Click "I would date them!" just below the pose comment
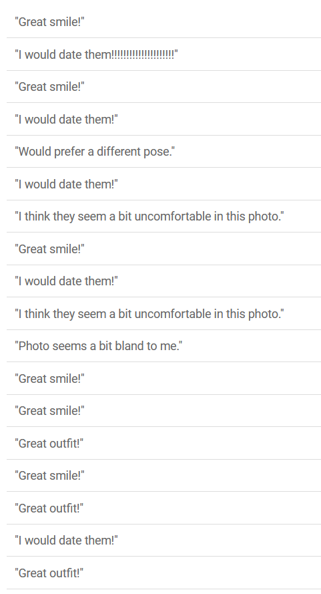Image resolution: width=321 pixels, height=594 pixels. (164, 184)
